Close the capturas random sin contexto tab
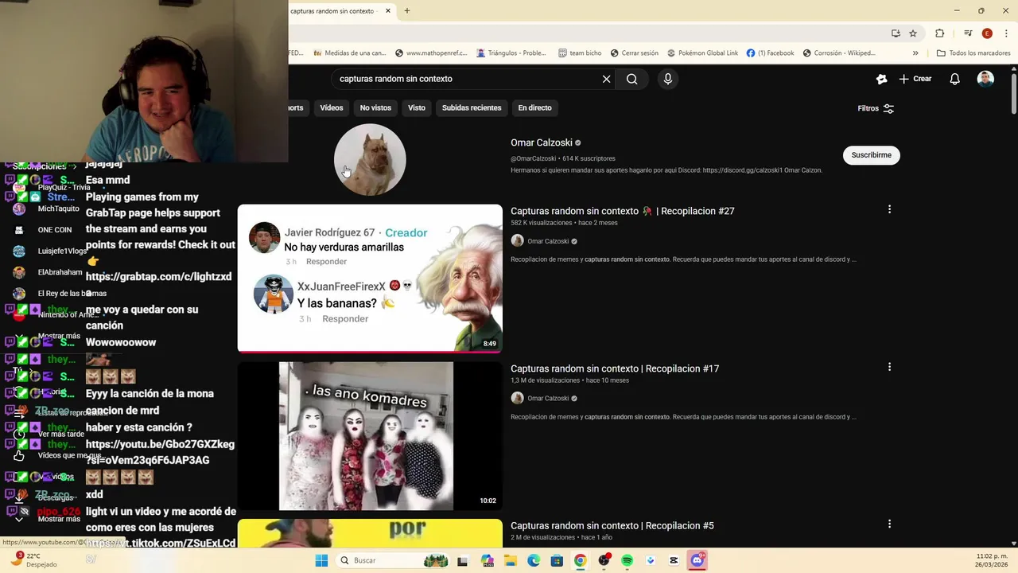Viewport: 1018px width, 573px height. pyautogui.click(x=388, y=11)
